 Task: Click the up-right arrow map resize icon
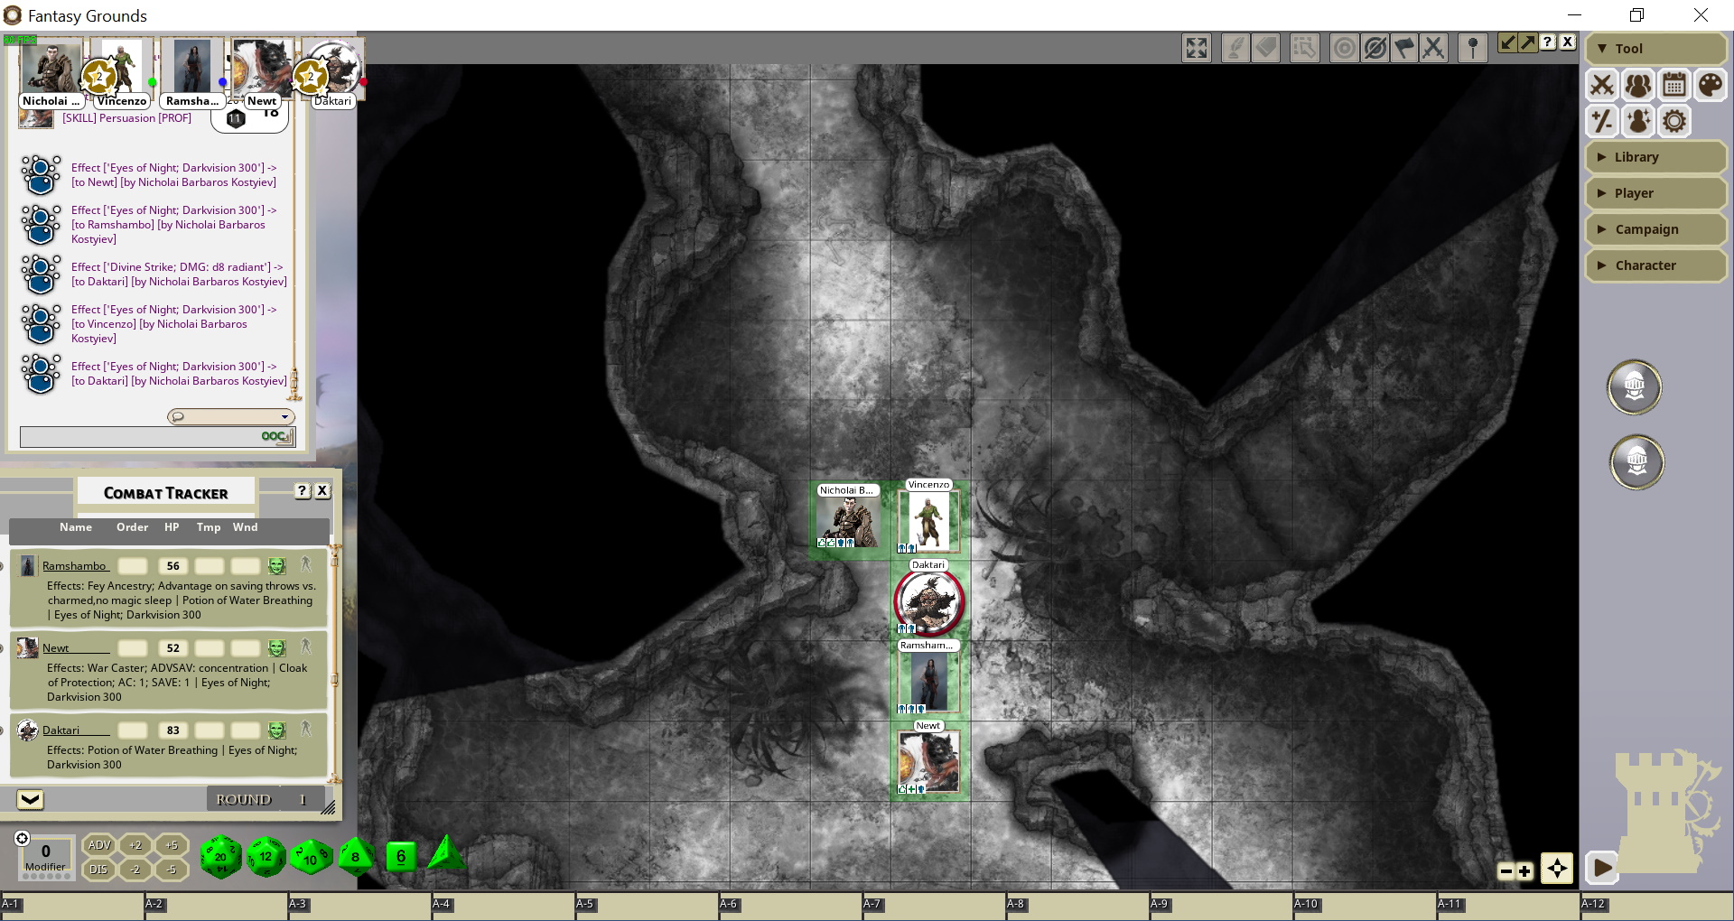tap(1527, 42)
